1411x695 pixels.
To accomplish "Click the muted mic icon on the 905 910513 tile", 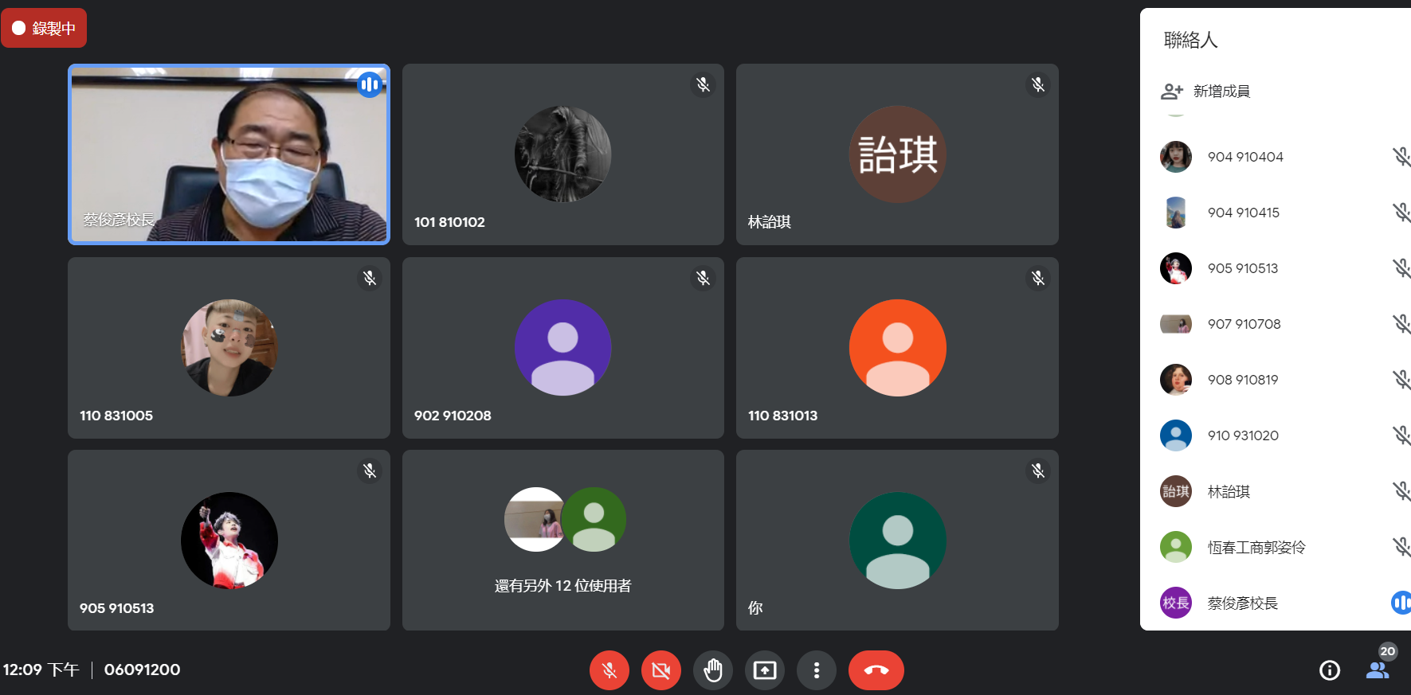I will [370, 470].
